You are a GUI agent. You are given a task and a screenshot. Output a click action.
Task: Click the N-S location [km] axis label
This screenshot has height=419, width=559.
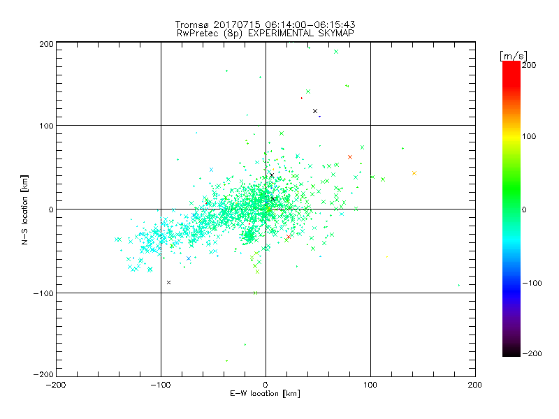pos(24,210)
